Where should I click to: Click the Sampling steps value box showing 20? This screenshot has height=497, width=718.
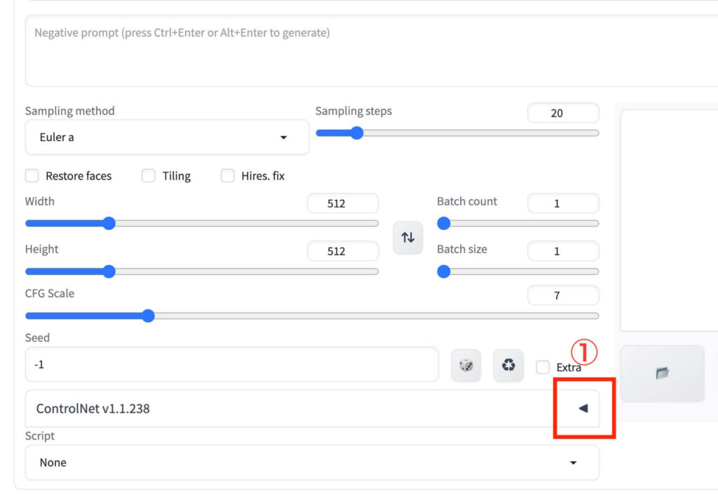[563, 113]
